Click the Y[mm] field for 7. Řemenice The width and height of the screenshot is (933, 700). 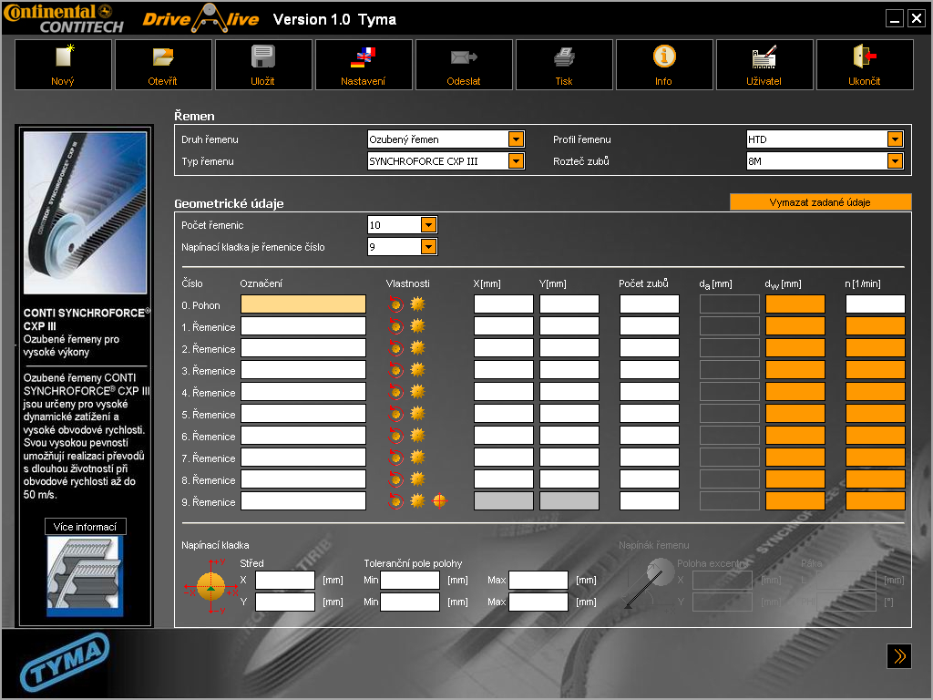[569, 458]
